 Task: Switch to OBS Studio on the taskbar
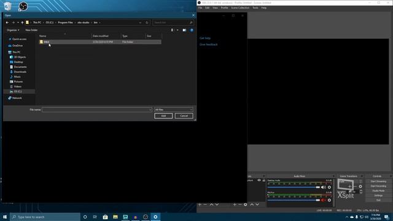pyautogui.click(x=146, y=217)
